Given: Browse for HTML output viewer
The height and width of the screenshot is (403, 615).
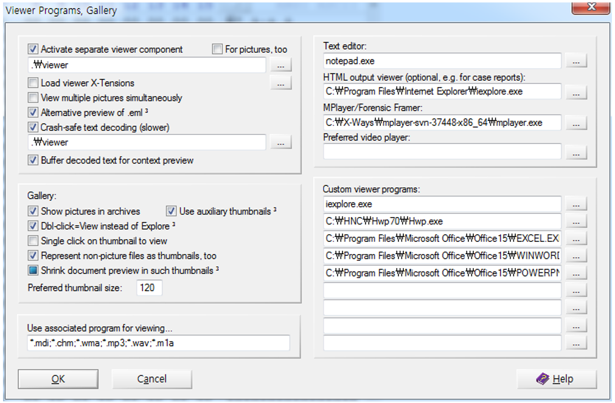Looking at the screenshot, I should (x=576, y=92).
